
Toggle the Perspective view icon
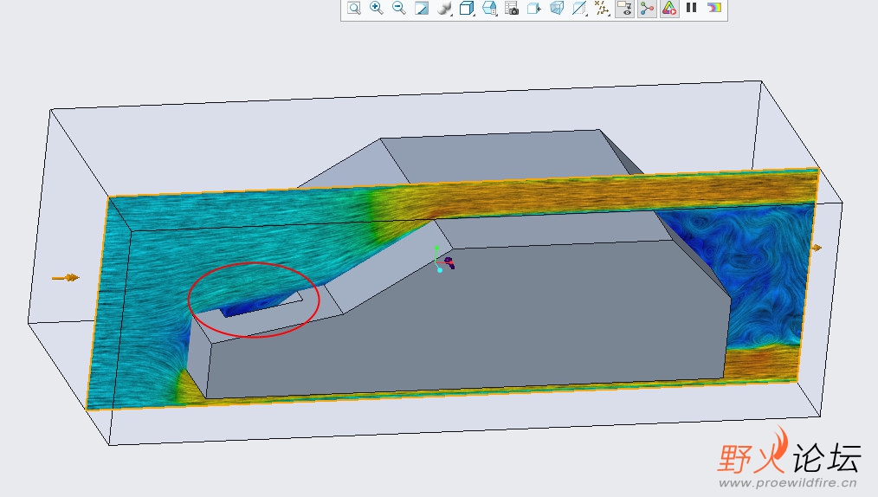(x=557, y=8)
